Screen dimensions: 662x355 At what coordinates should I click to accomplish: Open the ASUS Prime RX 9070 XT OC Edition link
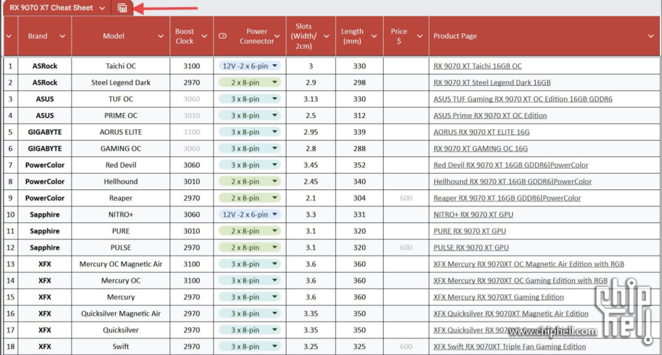(x=490, y=116)
